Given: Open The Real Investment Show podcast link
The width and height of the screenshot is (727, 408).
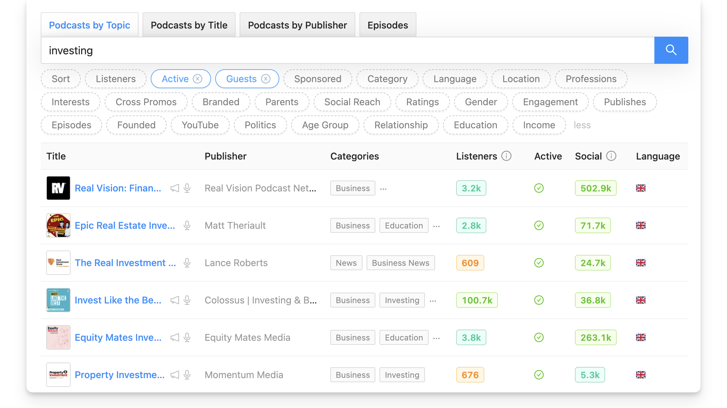Looking at the screenshot, I should pyautogui.click(x=125, y=263).
